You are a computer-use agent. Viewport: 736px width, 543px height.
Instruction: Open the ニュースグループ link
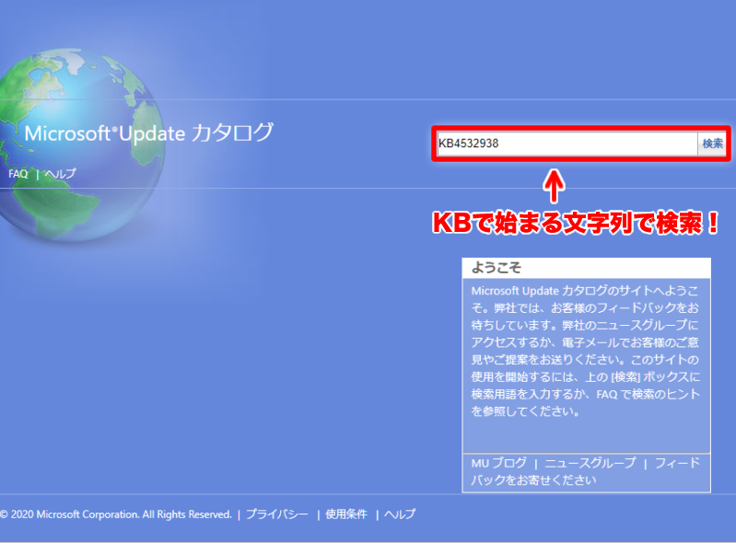click(x=590, y=463)
